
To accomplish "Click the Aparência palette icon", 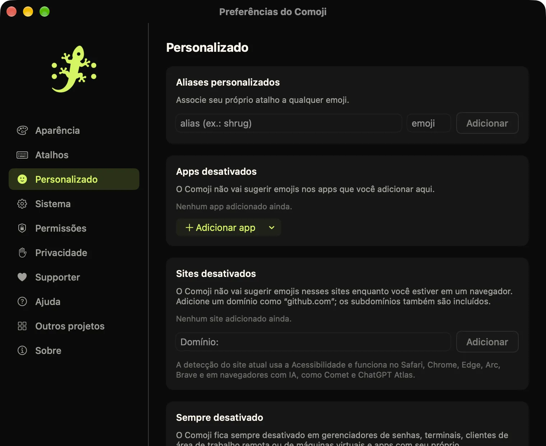I will point(22,131).
